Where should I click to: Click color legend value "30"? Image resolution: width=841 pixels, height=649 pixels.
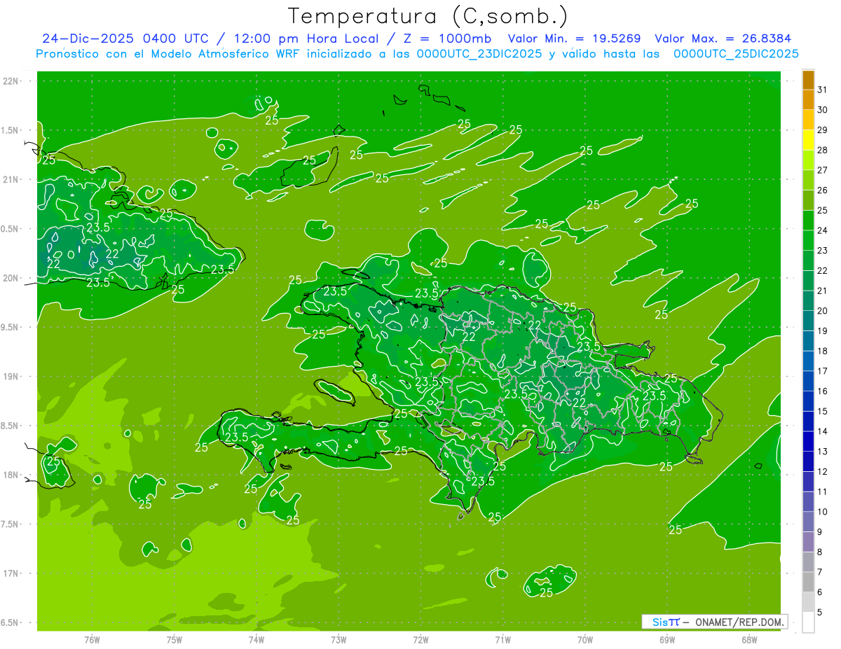click(x=822, y=110)
